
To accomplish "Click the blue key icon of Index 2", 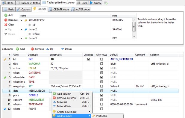I will coord(26,29).
